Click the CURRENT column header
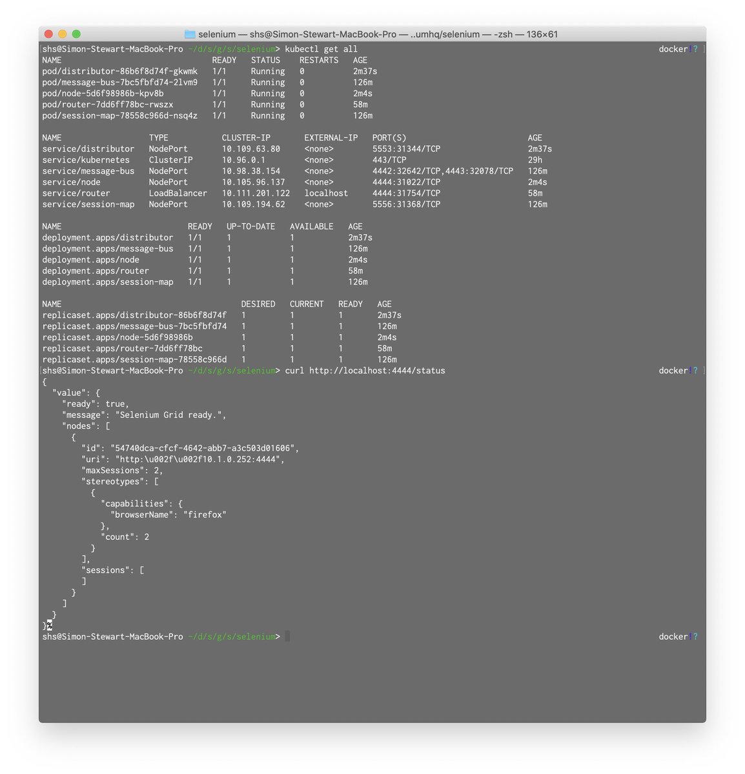The width and height of the screenshot is (745, 774). tap(307, 304)
